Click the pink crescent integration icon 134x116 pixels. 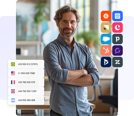(x=117, y=27)
